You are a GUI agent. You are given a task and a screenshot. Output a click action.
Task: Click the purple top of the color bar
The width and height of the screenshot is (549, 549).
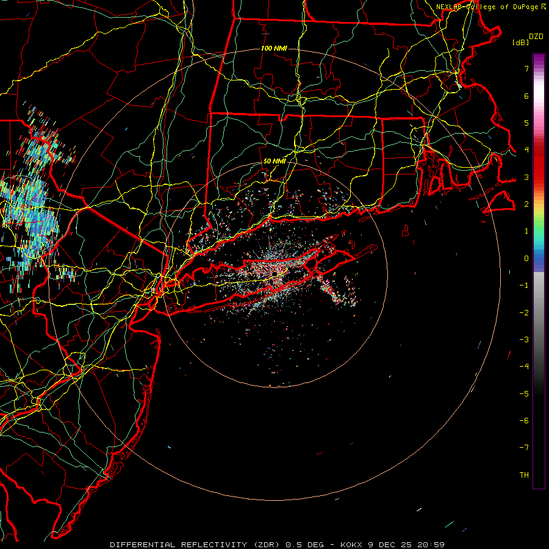pyautogui.click(x=539, y=59)
